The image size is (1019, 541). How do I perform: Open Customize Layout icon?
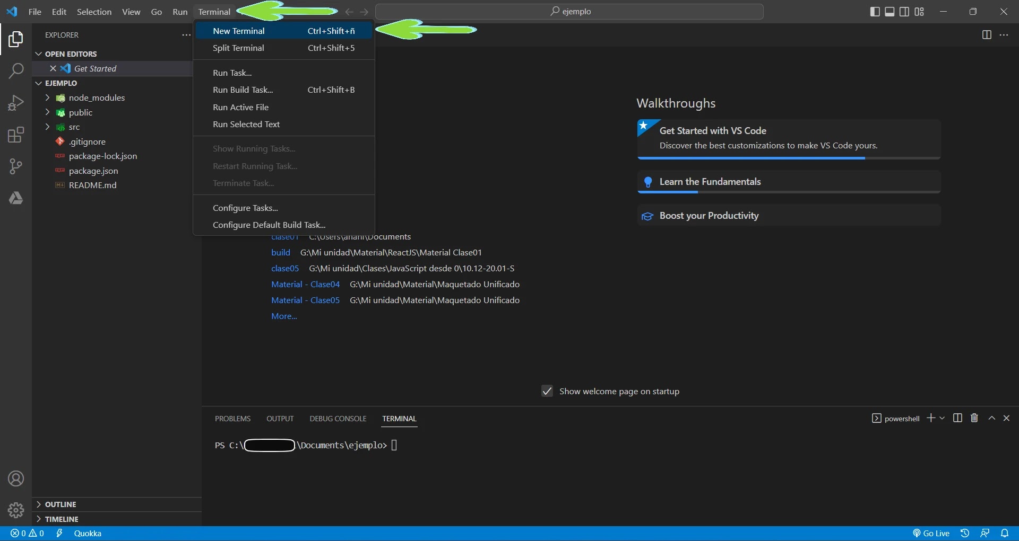point(919,12)
